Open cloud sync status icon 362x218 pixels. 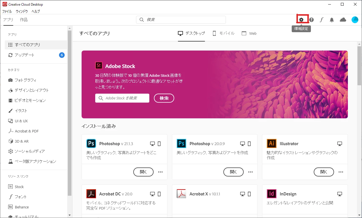tap(343, 19)
